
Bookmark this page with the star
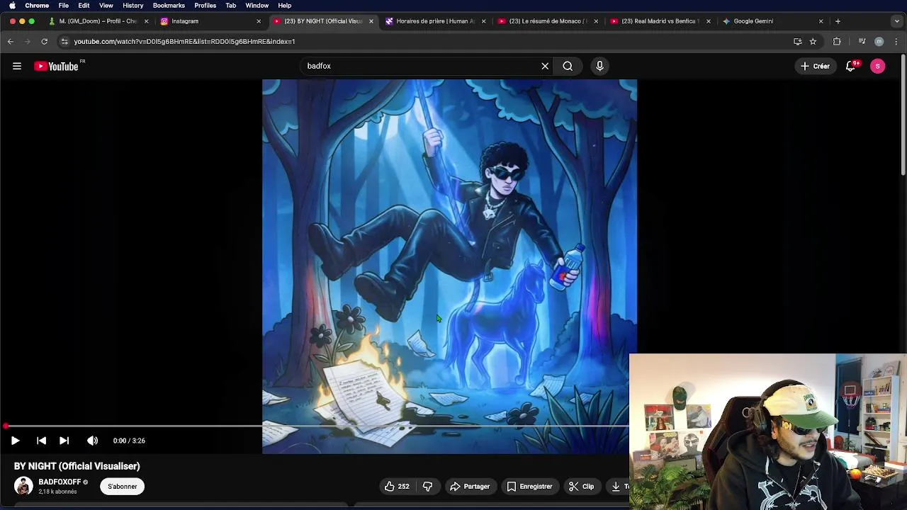813,41
